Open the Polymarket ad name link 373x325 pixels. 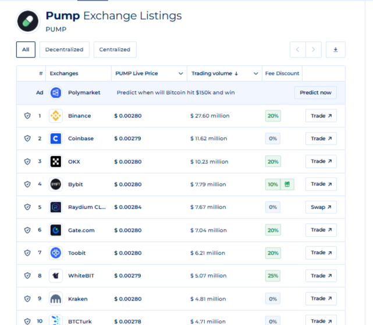pyautogui.click(x=84, y=92)
